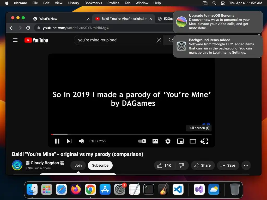Open the Bookmarks menu
The width and height of the screenshot is (267, 200).
point(93,3)
